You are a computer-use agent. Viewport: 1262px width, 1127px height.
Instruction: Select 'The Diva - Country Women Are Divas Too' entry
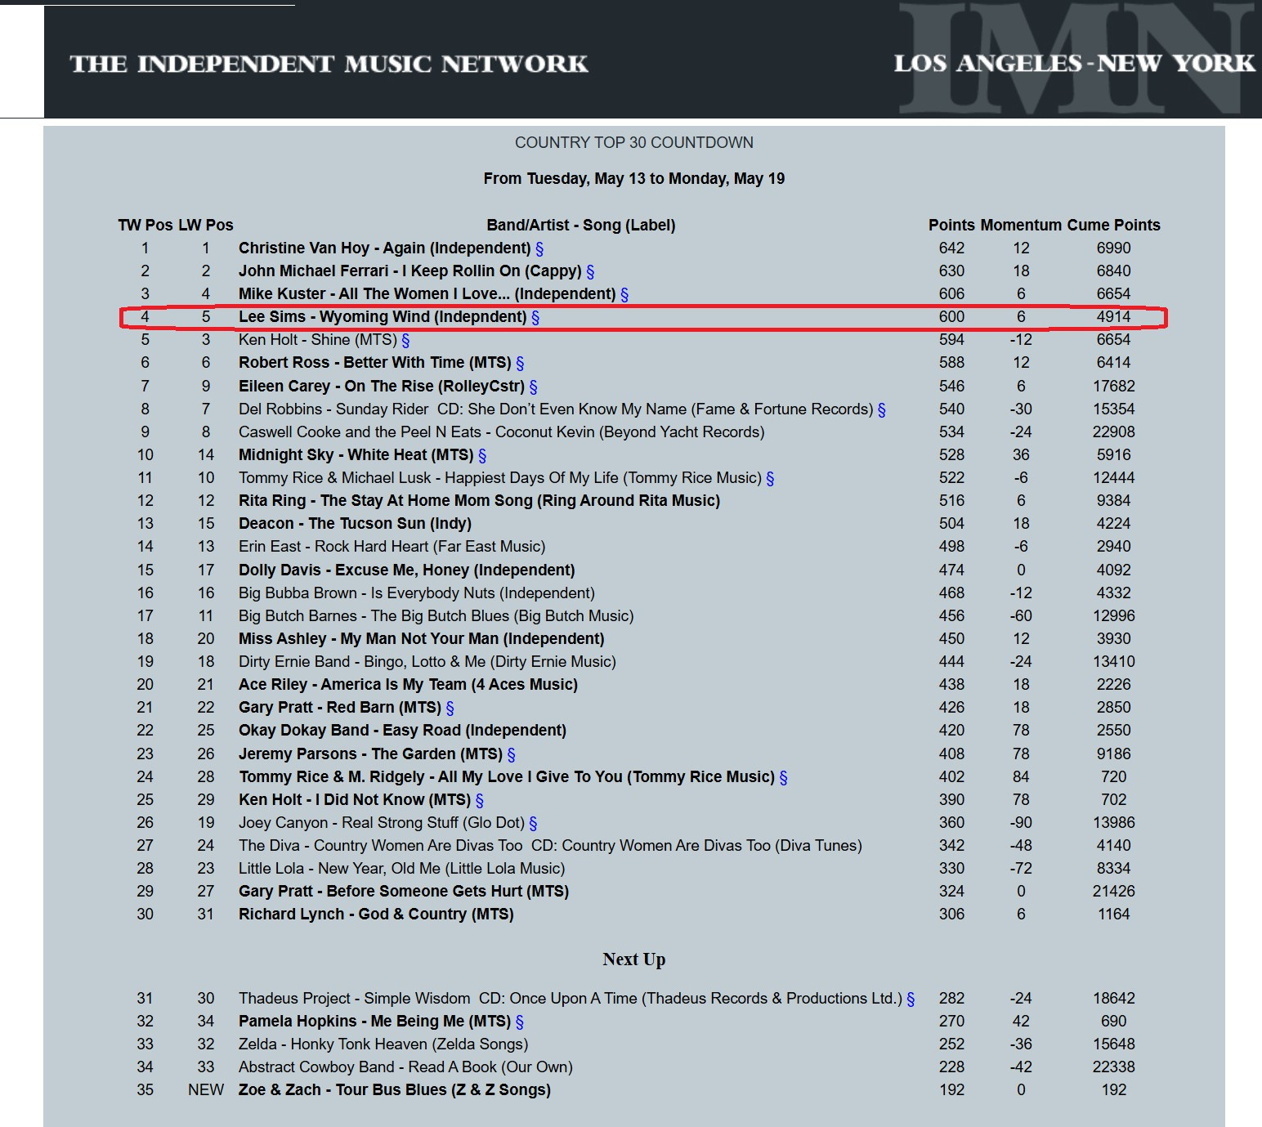pos(550,846)
